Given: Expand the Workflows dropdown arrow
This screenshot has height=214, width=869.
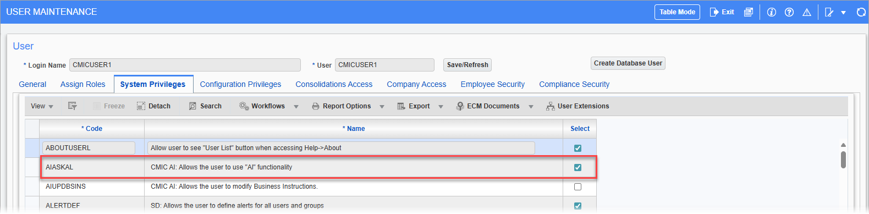Looking at the screenshot, I should click(296, 107).
